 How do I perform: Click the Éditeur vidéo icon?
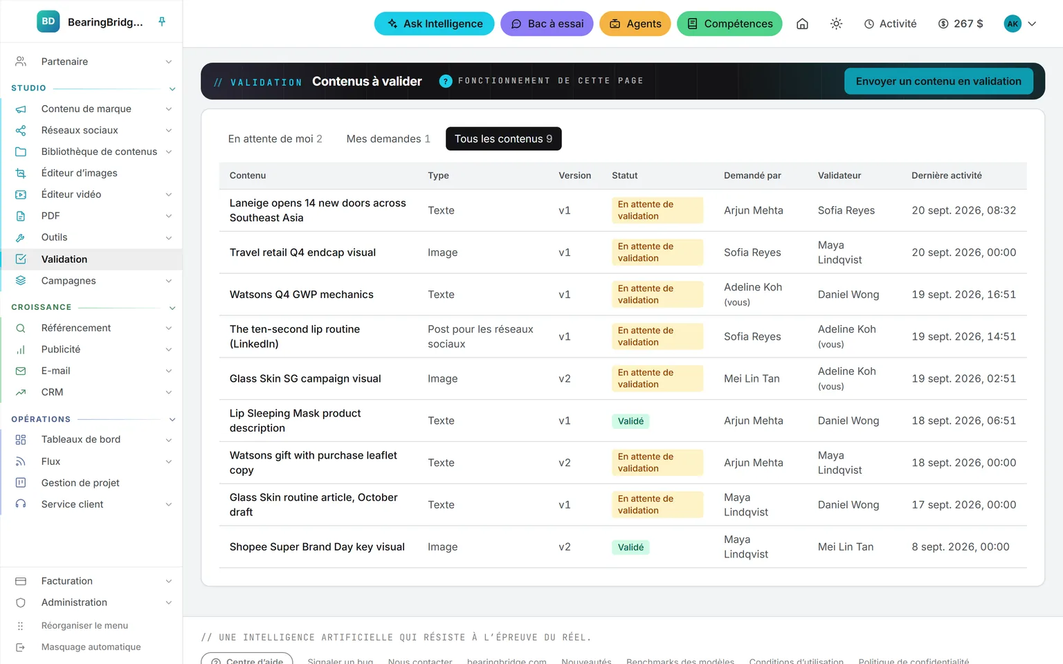point(21,195)
